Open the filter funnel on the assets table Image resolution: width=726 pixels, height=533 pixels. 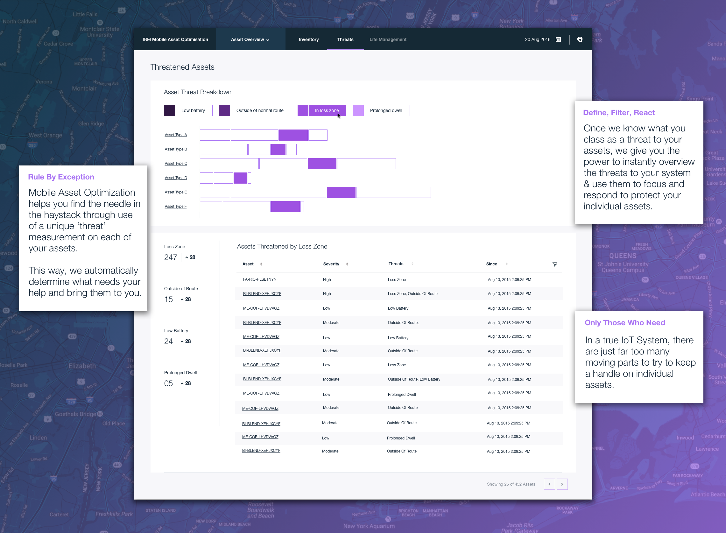[x=555, y=264]
